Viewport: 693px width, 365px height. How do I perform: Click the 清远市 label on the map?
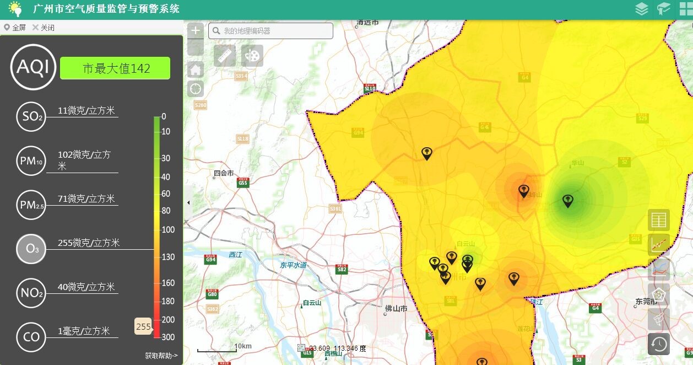click(368, 22)
